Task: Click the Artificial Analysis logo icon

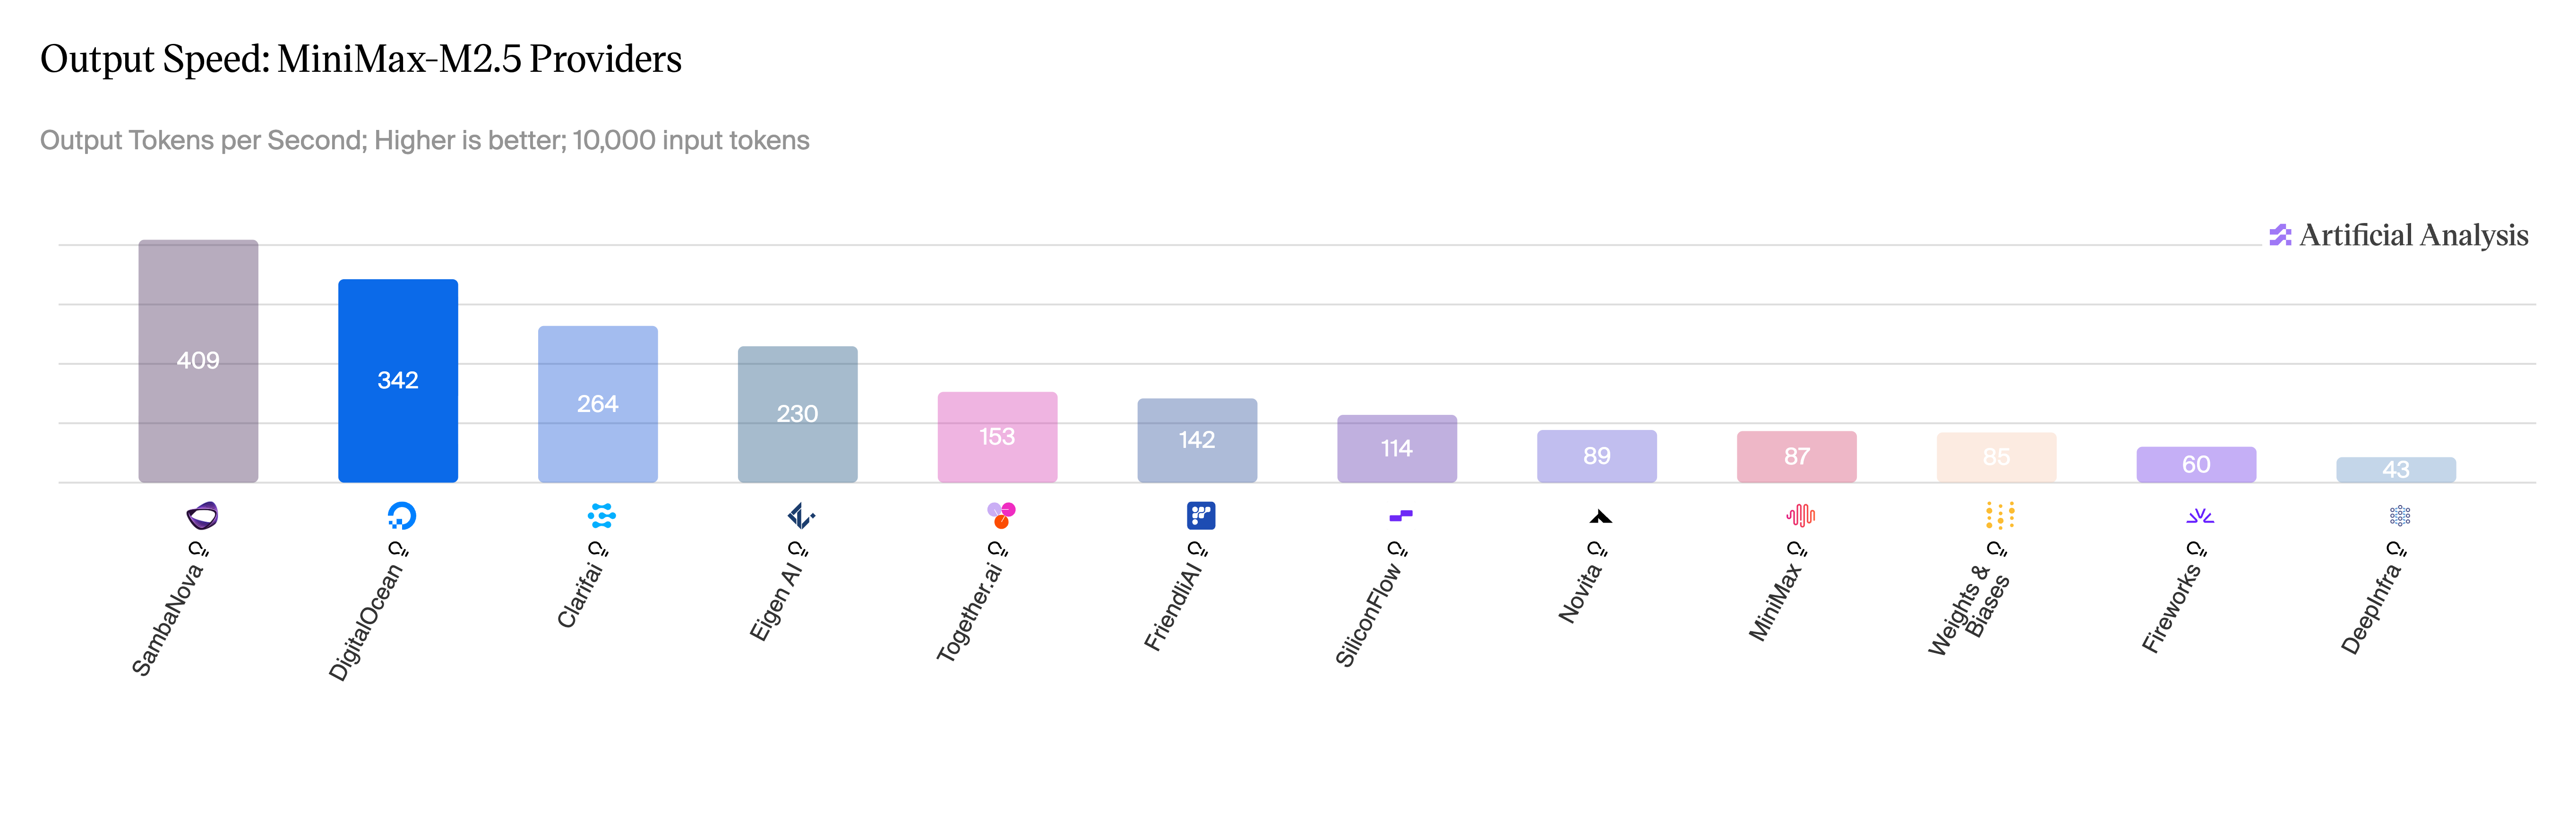Action: coord(2280,235)
